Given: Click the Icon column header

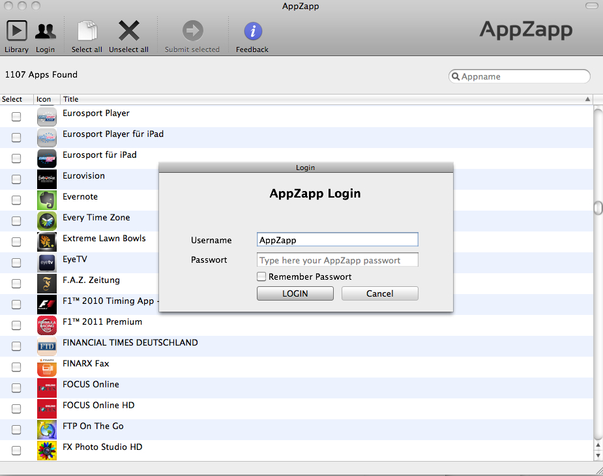Looking at the screenshot, I should tap(47, 99).
